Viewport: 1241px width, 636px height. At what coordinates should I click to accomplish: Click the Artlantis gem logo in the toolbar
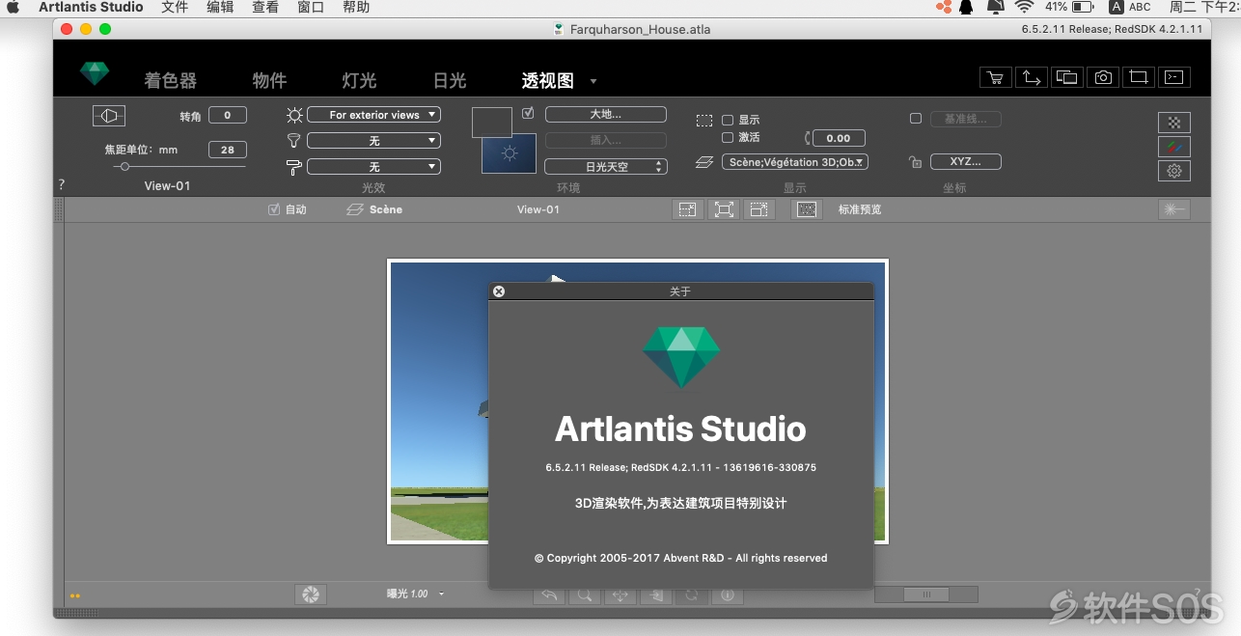95,74
